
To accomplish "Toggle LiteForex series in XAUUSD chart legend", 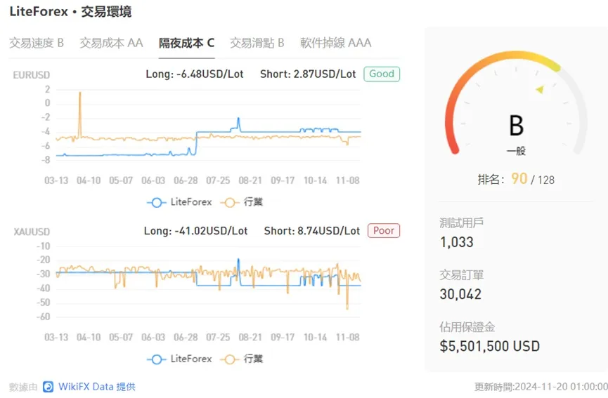I will tap(179, 359).
